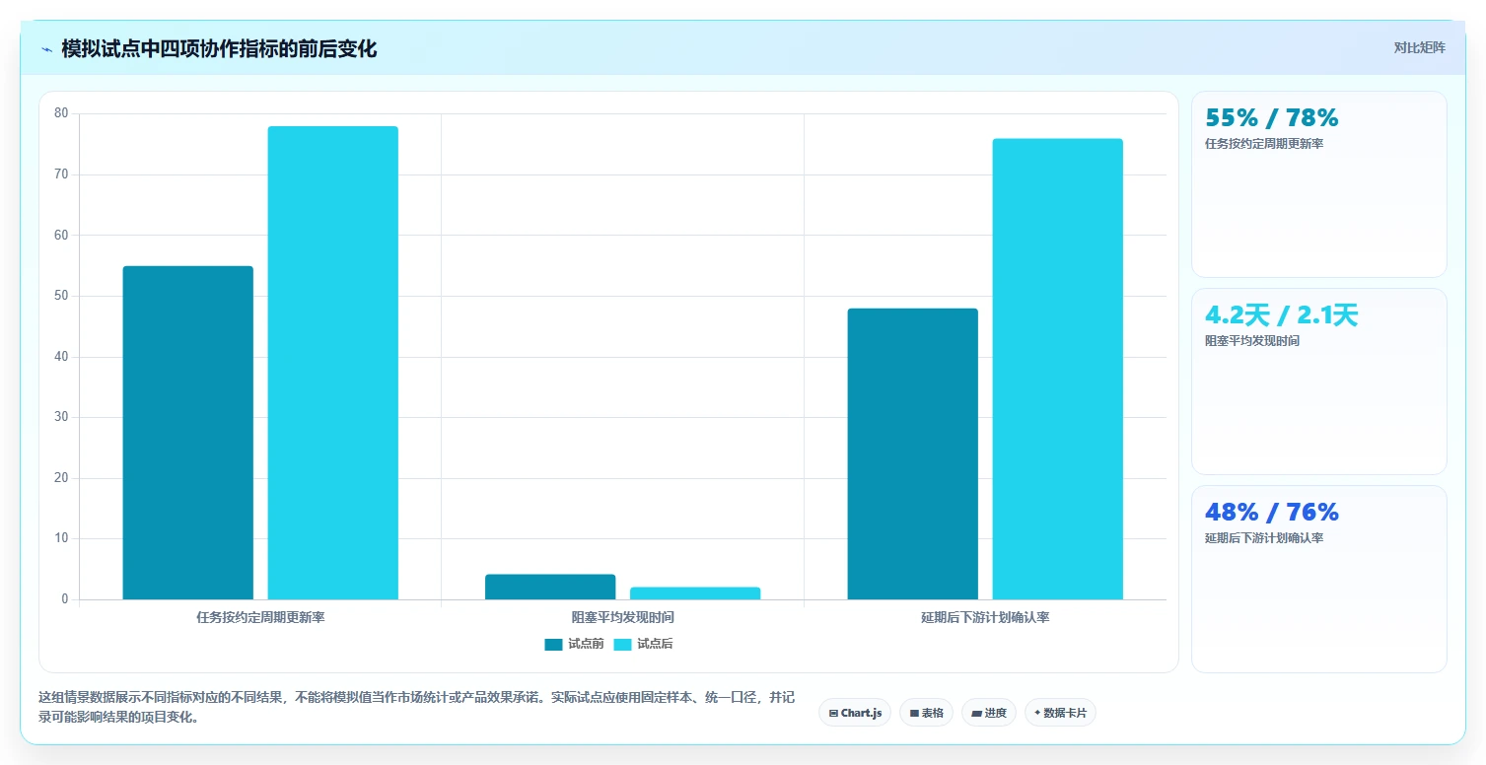Click the y-axis tick label 0
Image resolution: width=1486 pixels, height=765 pixels.
pyautogui.click(x=65, y=599)
